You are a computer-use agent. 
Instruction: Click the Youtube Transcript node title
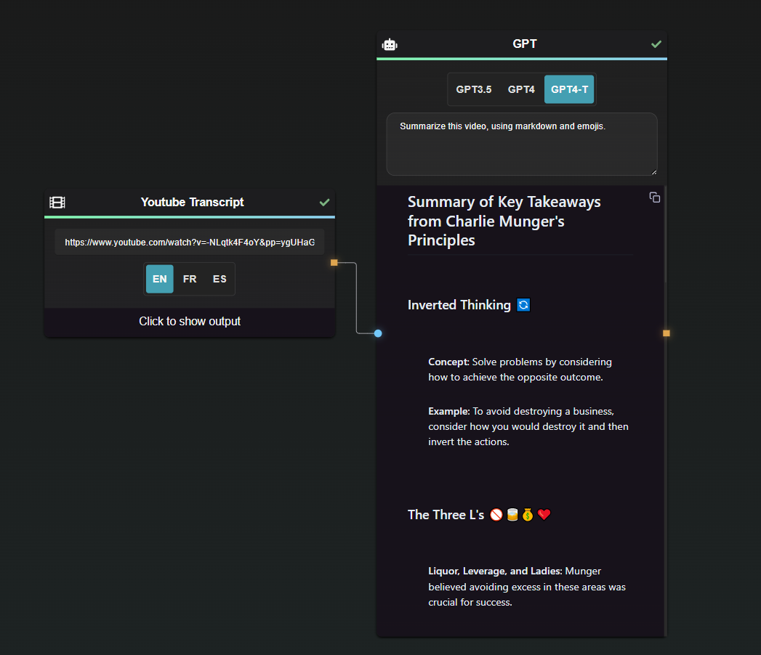tap(189, 203)
